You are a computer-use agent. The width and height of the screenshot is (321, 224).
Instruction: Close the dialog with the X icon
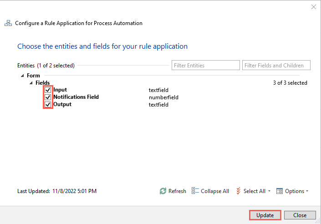pos(313,7)
